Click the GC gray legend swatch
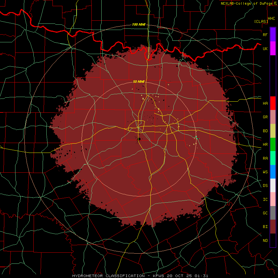This screenshot has height=278, width=278. [273, 213]
